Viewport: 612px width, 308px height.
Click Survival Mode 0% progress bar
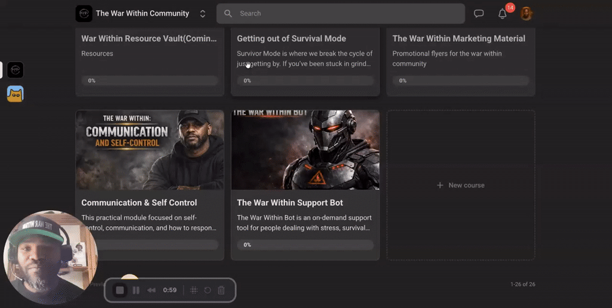click(x=305, y=81)
